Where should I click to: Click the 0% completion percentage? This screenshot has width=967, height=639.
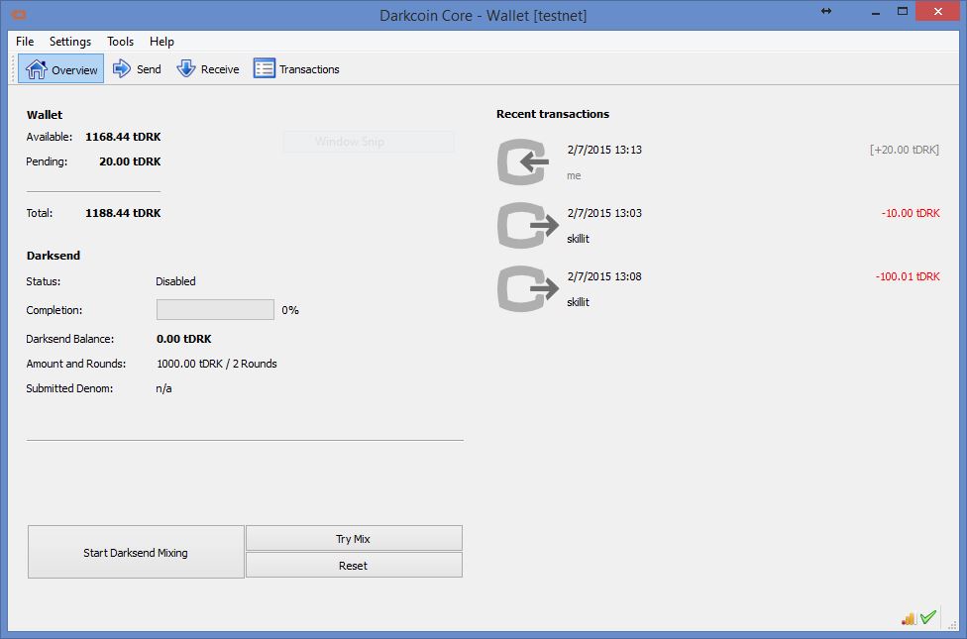(x=290, y=310)
